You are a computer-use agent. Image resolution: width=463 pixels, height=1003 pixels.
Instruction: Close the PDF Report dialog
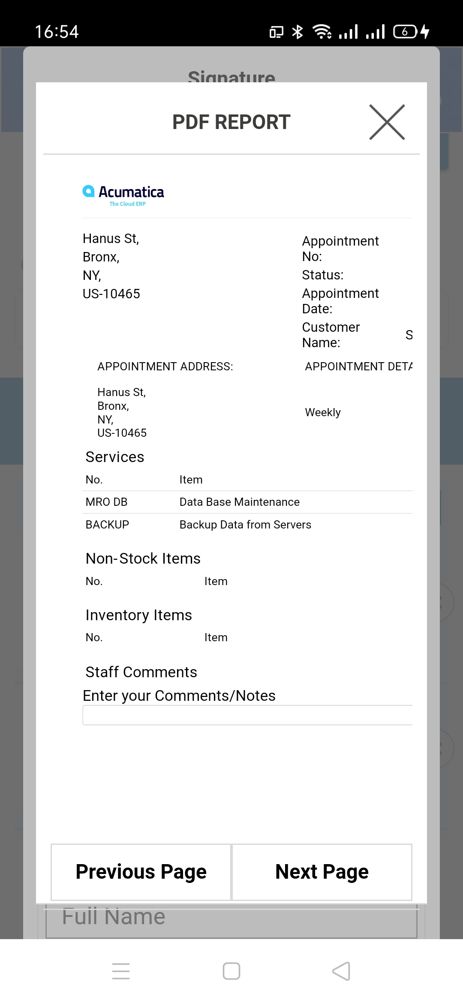click(x=387, y=122)
